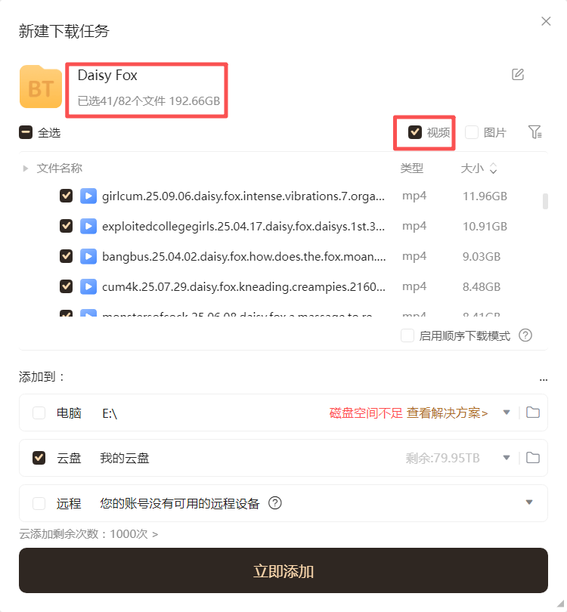The image size is (567, 612).
Task: Sort files by the 大小 size column
Action: click(x=479, y=168)
